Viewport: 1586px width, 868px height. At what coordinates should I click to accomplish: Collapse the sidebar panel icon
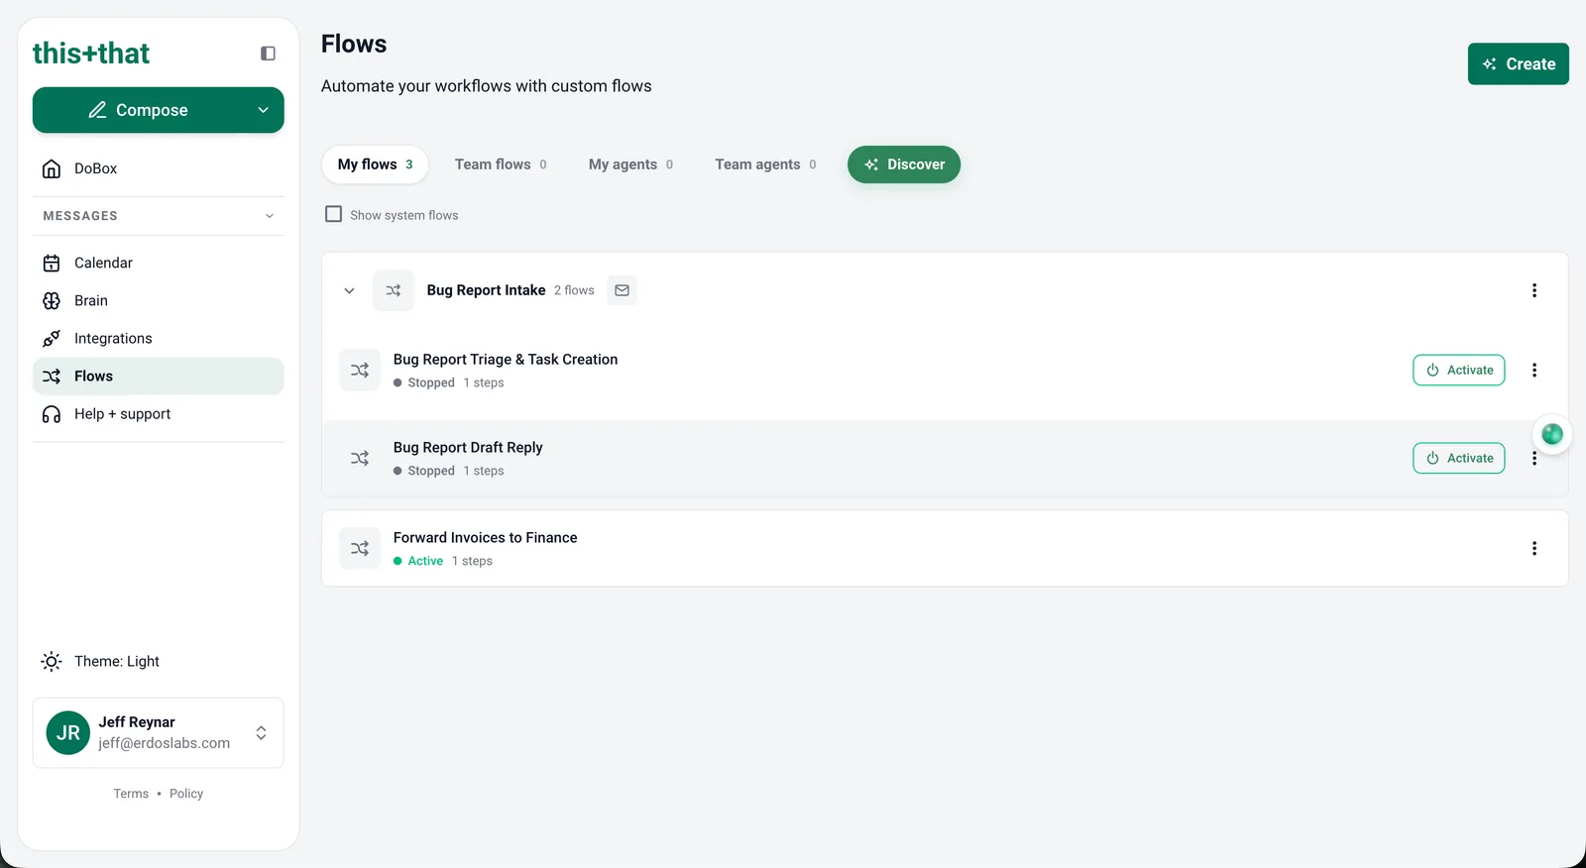pyautogui.click(x=268, y=54)
